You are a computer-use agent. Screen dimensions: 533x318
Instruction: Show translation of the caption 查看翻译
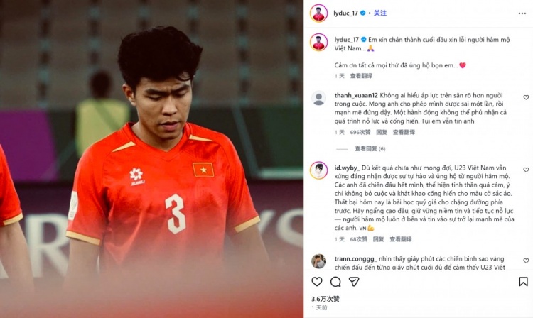tap(361, 76)
